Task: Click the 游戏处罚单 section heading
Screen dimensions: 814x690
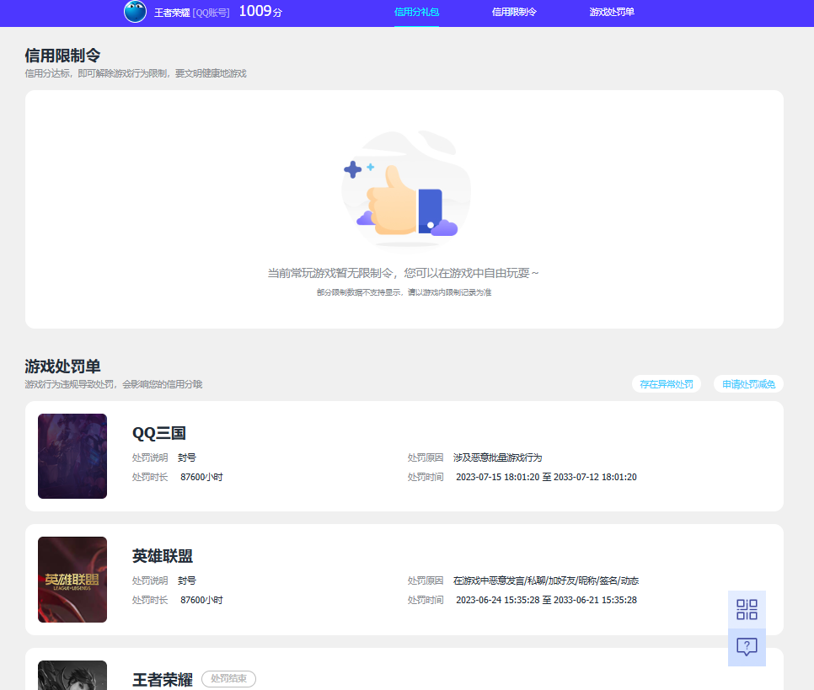Action: pyautogui.click(x=62, y=366)
